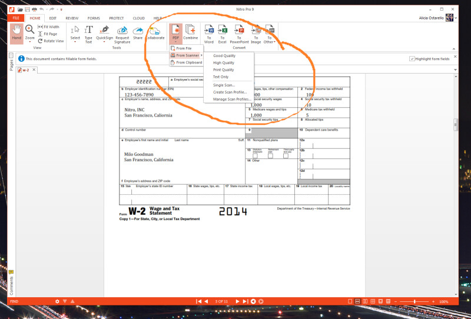Switch to the EDIT ribbon tab
This screenshot has height=319, width=471.
coord(53,18)
